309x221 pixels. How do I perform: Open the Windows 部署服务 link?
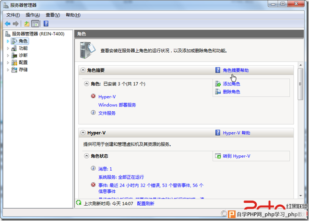click(x=117, y=105)
